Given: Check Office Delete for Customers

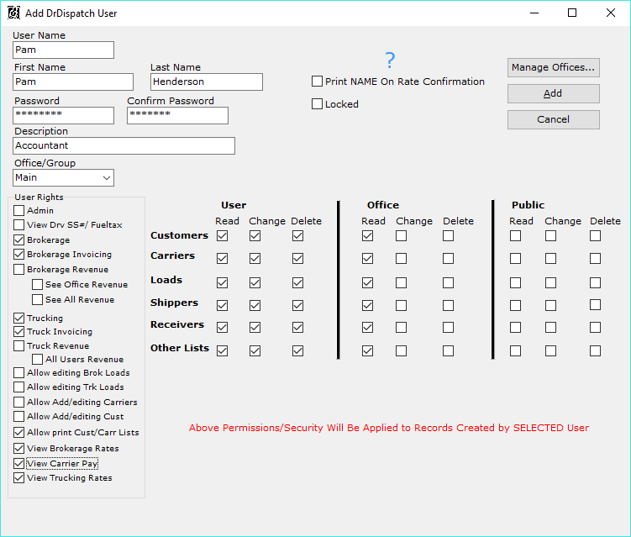Looking at the screenshot, I should point(449,235).
